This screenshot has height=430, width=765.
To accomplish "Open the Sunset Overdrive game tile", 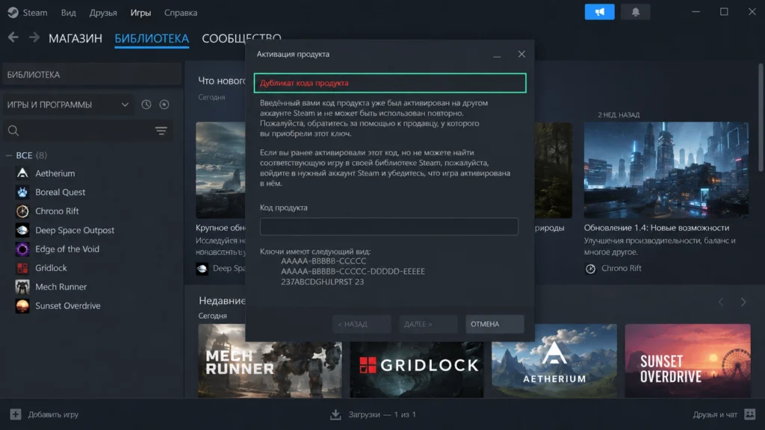I will (x=687, y=361).
